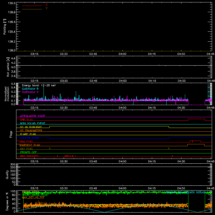
Task: Click the FLARE_FLAG label
Action: click(28, 134)
